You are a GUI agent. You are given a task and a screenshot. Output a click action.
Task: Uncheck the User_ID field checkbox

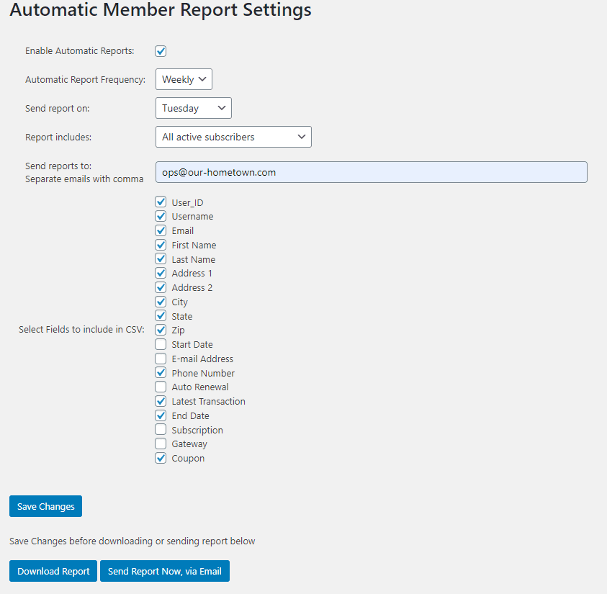point(161,202)
